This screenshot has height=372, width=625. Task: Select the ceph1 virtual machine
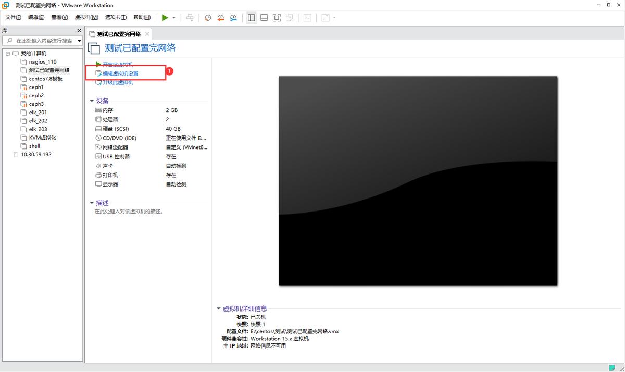[x=35, y=86]
